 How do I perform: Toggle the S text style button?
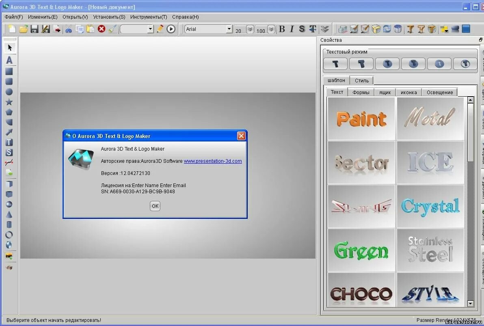302,29
